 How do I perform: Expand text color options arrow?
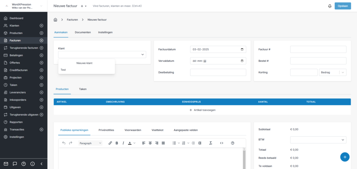point(134,143)
